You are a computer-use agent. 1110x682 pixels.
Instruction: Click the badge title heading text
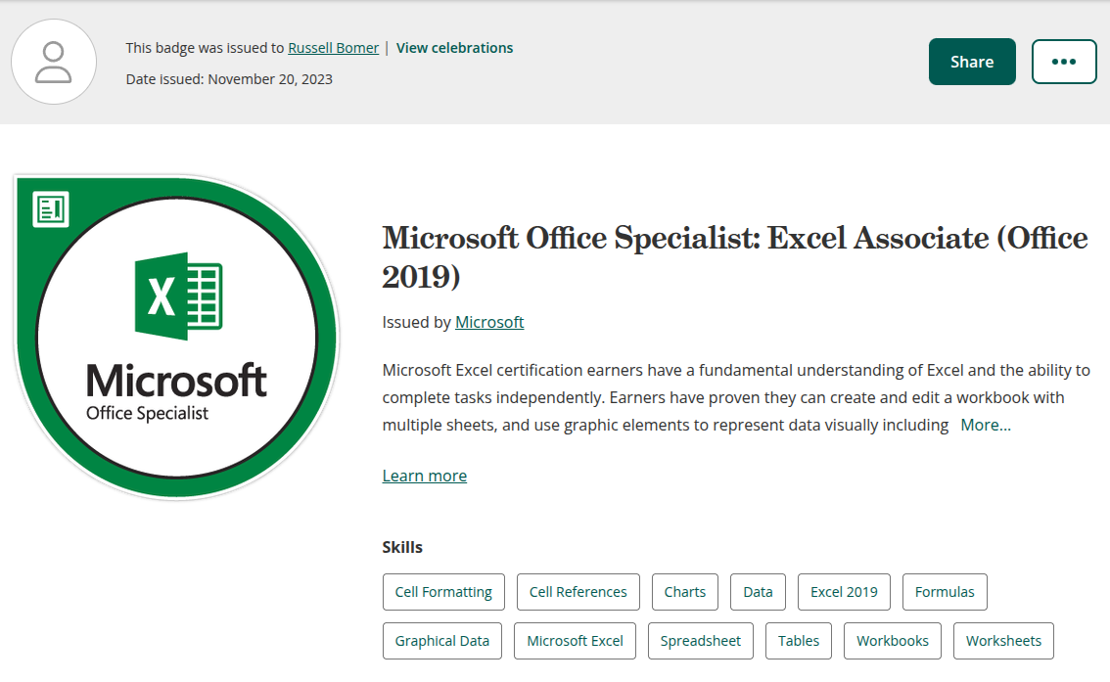pos(735,256)
